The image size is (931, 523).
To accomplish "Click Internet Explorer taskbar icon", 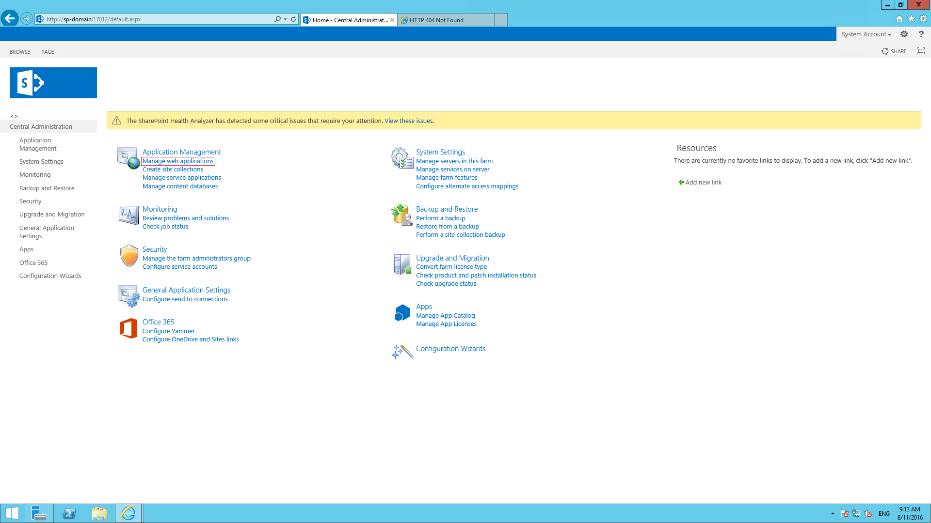I will coord(128,513).
